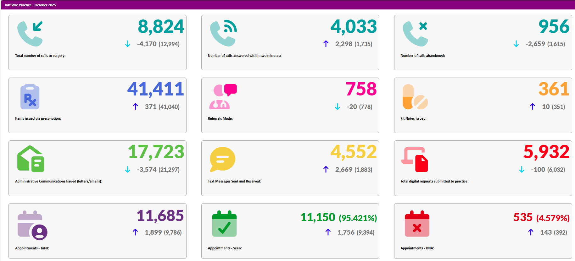The image size is (575, 261).
Task: Click the abandoned calls phone icon
Action: (415, 34)
